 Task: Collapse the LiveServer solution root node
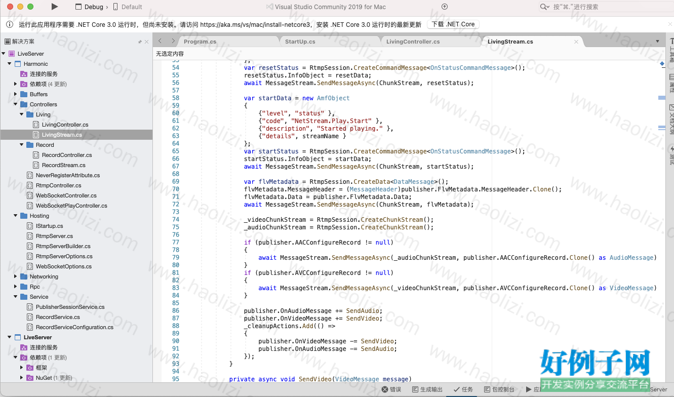(4, 54)
